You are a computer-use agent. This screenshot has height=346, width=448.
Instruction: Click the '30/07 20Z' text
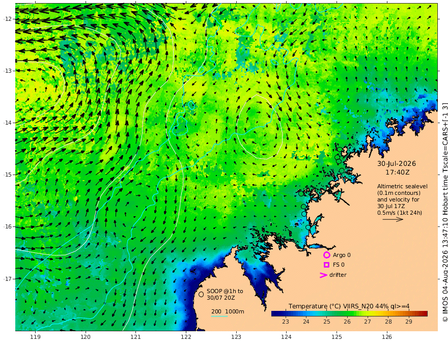(x=221, y=298)
